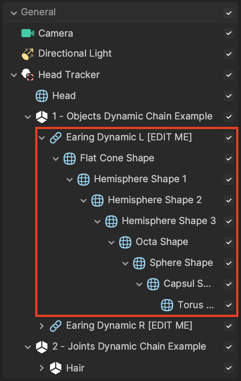Select Hemisphere Shape 3 in hierarchy

169,221
